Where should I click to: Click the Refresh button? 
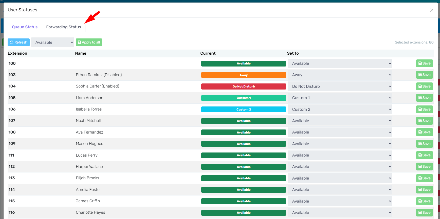coord(19,42)
